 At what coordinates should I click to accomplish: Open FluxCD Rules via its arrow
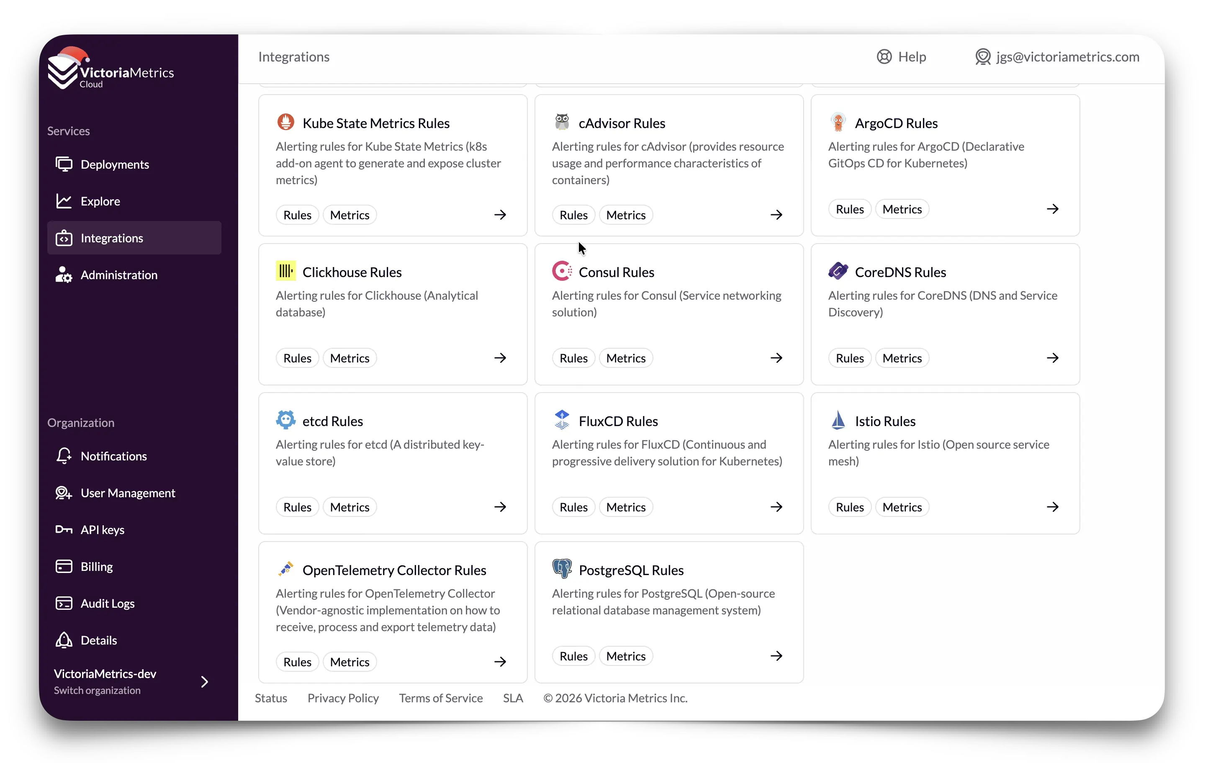click(776, 507)
